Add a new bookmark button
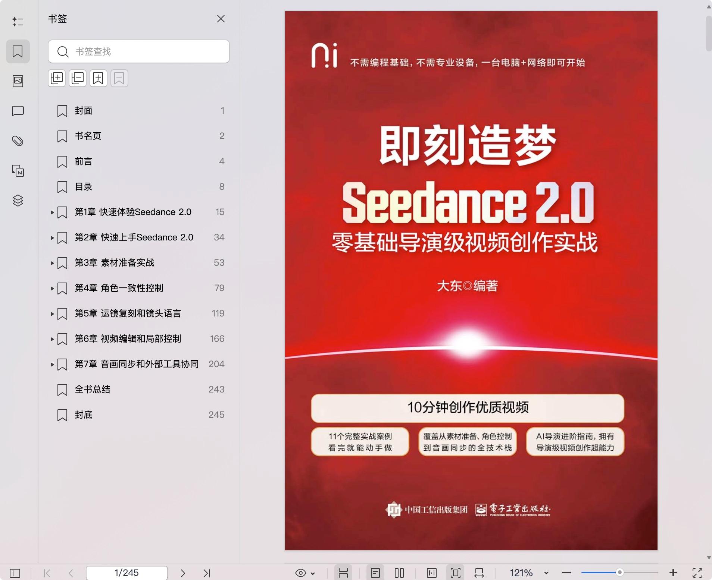The width and height of the screenshot is (712, 580). [x=98, y=78]
